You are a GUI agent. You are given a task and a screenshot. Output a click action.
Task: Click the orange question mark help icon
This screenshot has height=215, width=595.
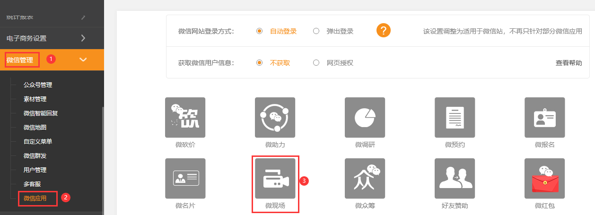tap(384, 31)
